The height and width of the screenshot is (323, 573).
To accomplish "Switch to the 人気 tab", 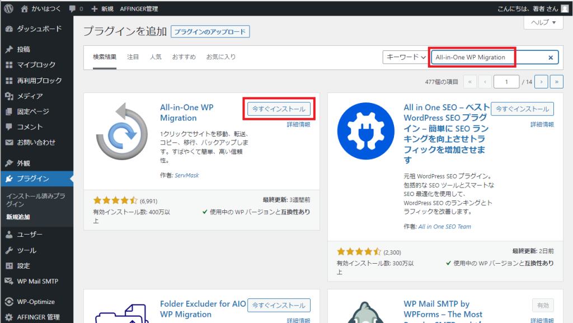I will (156, 57).
